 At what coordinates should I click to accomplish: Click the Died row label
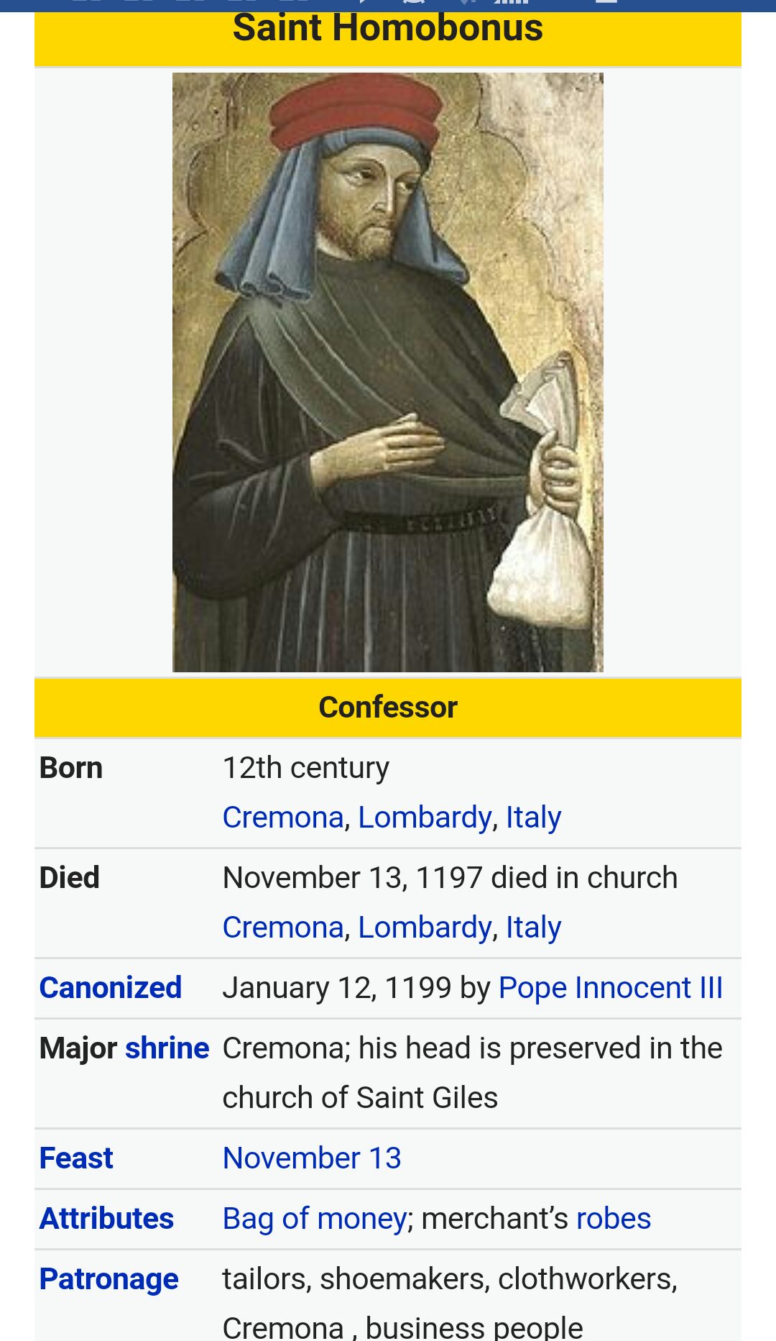[x=70, y=878]
